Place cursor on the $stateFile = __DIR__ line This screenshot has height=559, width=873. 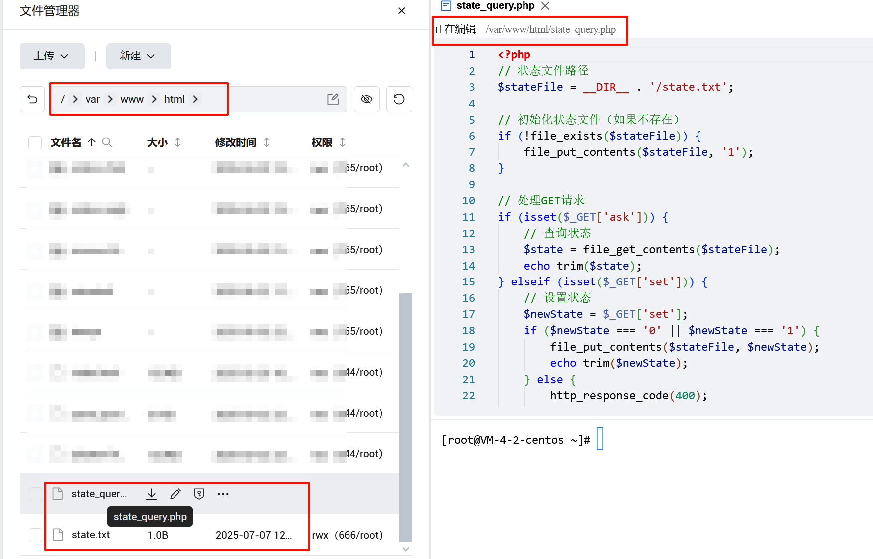616,87
